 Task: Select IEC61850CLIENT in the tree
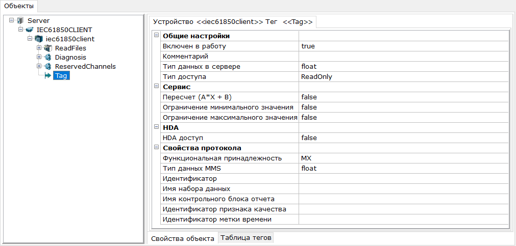click(x=64, y=30)
